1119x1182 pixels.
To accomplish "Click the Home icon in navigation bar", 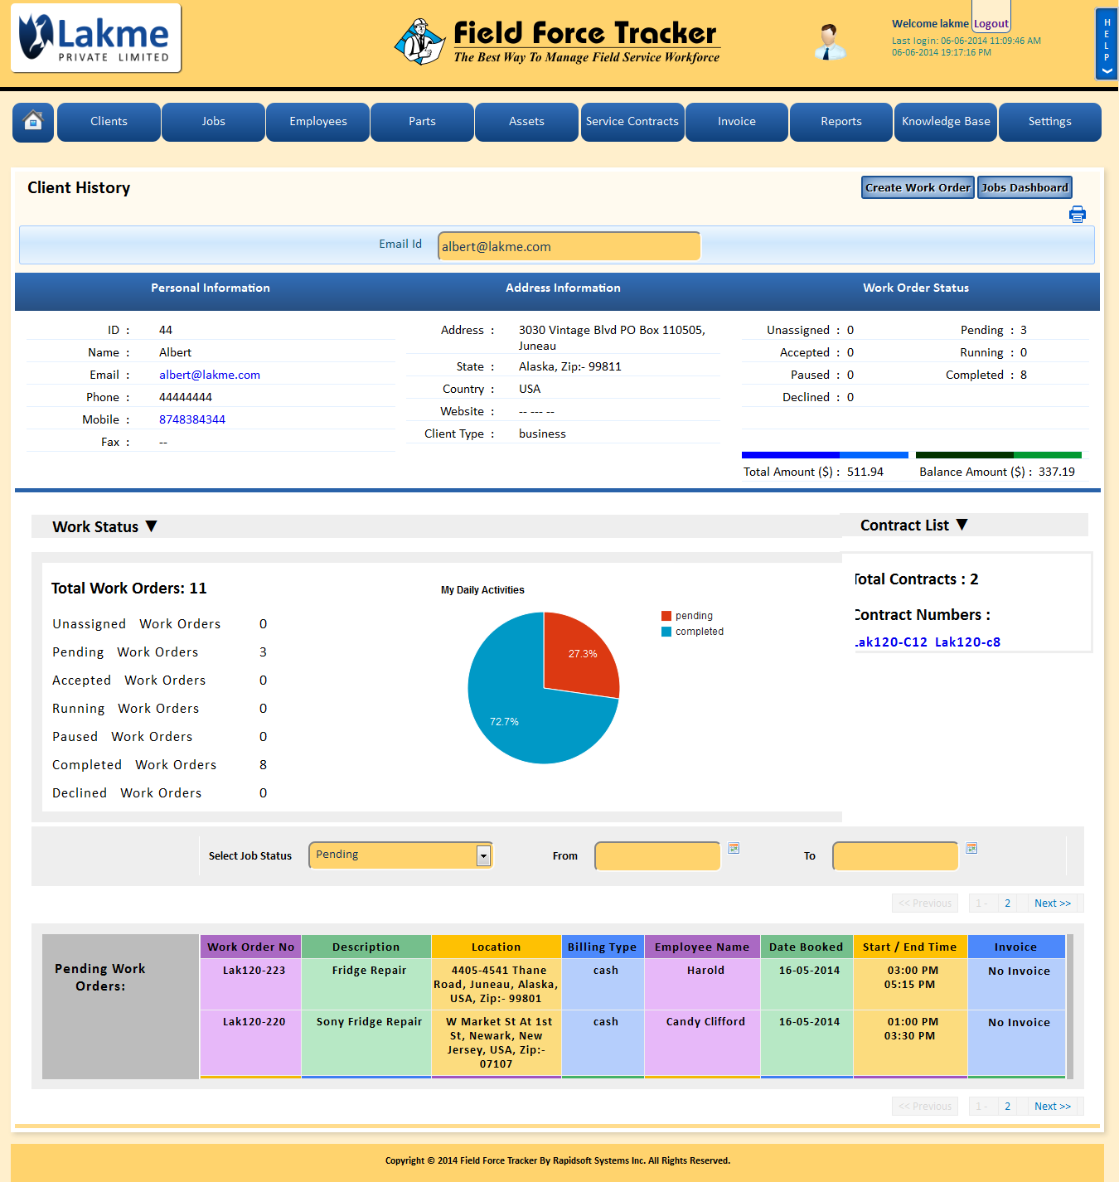I will point(32,122).
